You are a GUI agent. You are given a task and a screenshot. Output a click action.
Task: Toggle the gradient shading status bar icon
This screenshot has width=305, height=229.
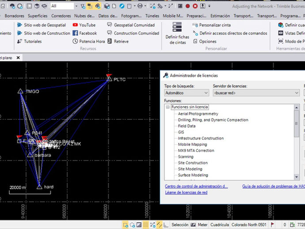[139, 225]
